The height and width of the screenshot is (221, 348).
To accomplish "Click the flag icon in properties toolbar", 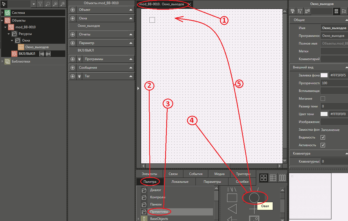I will [x=344, y=11].
